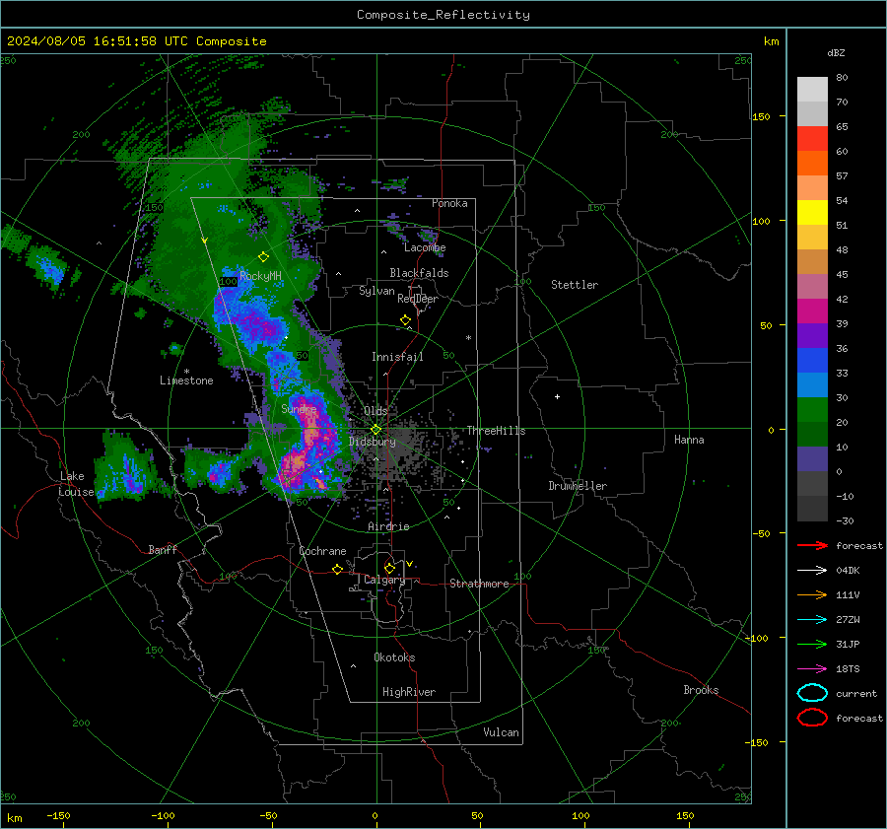Click the Cochrane label
This screenshot has width=887, height=829.
[322, 551]
